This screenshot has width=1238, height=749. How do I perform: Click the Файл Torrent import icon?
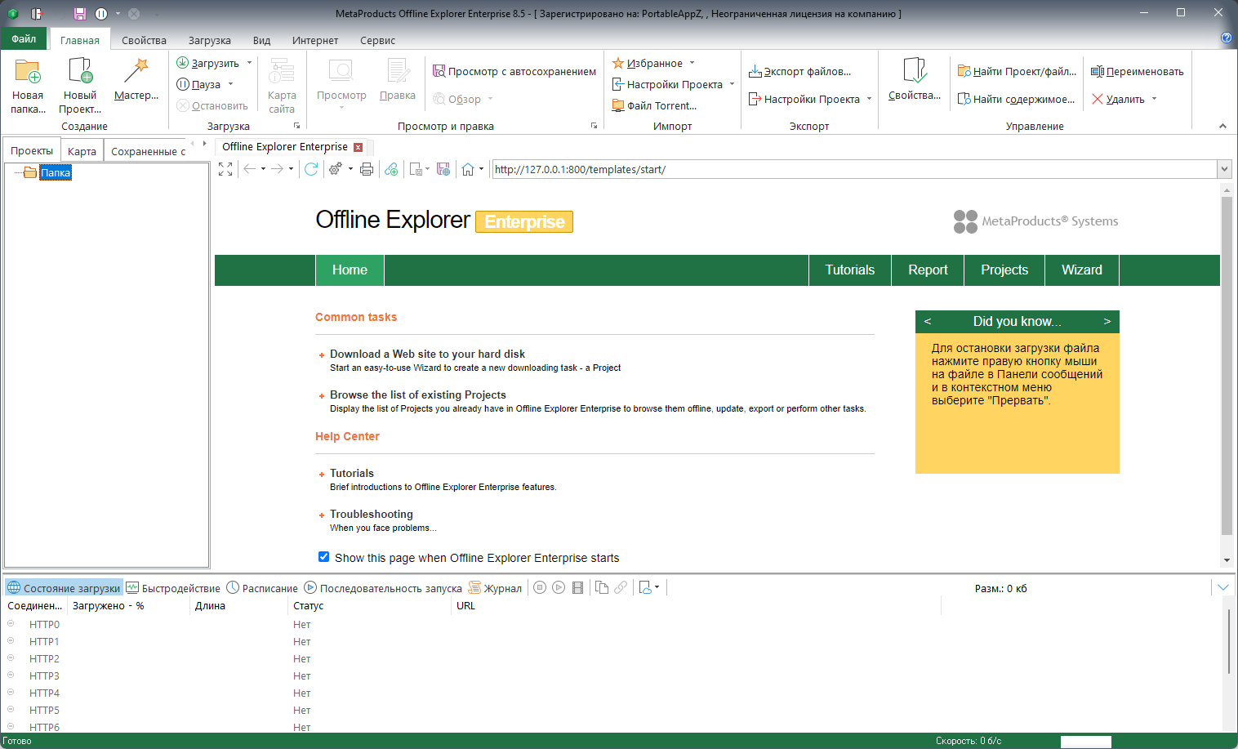(656, 105)
